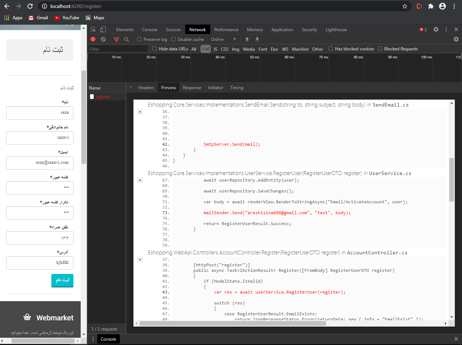This screenshot has height=345, width=462.
Task: Select the Doc request type filter
Action: (x=275, y=49)
